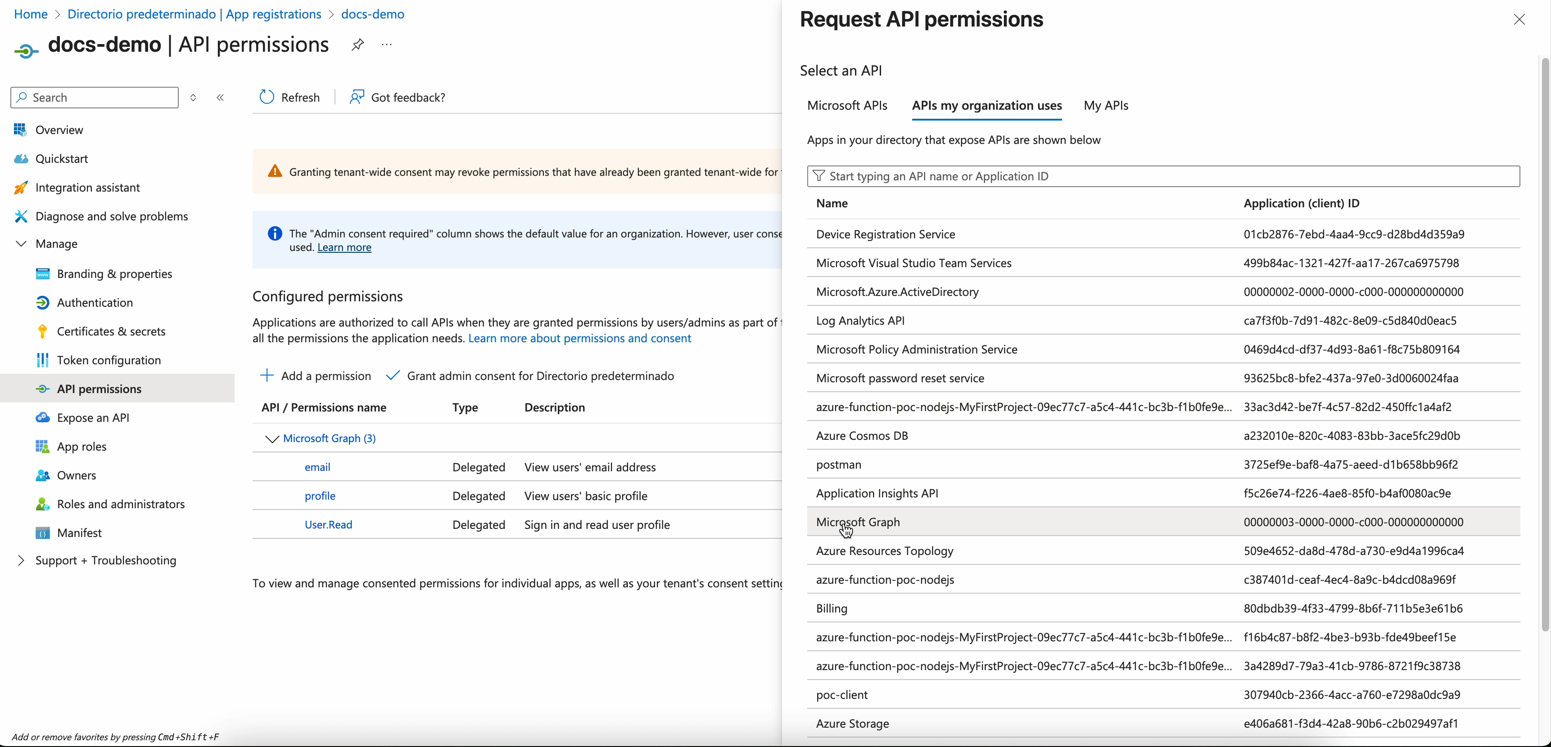The width and height of the screenshot is (1551, 747).
Task: Switch to the Microsoft APIs tab
Action: [846, 105]
